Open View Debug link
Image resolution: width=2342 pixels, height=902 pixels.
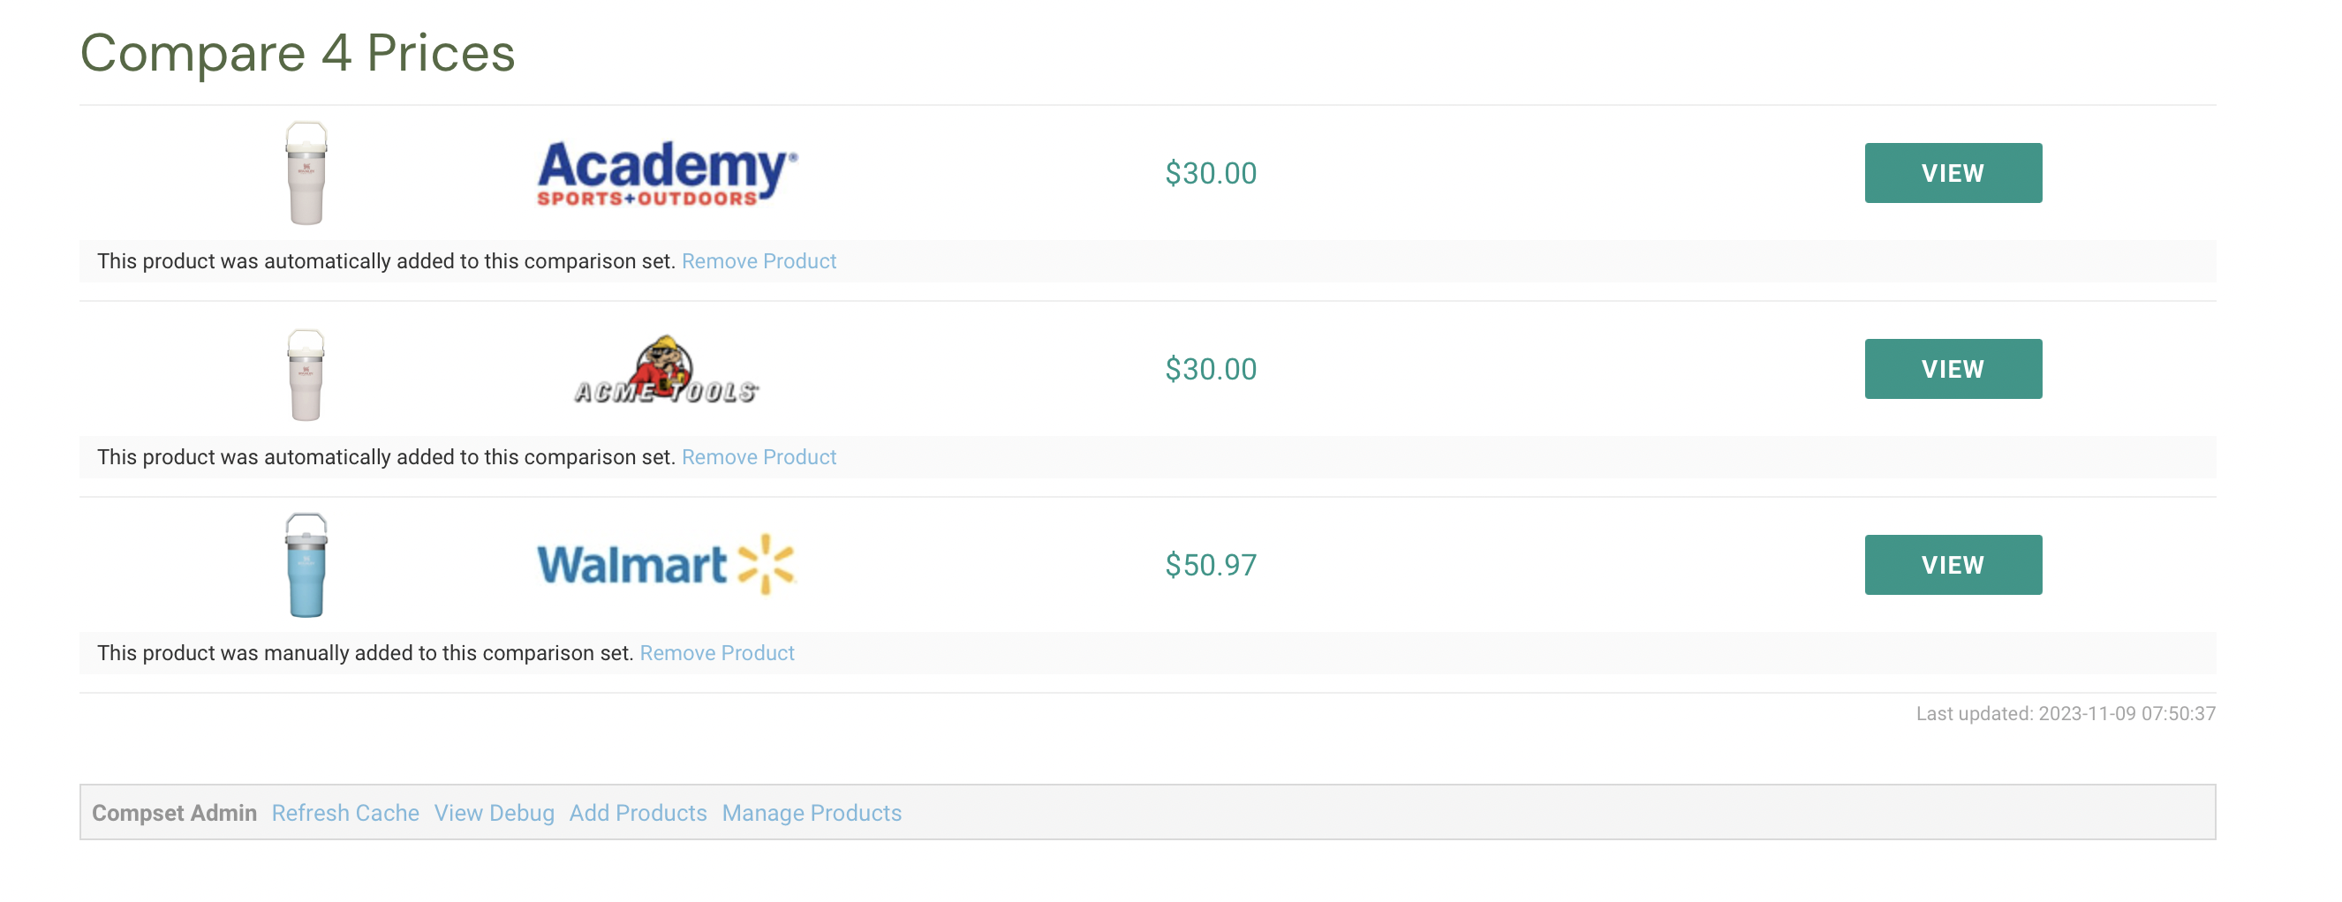coord(494,813)
